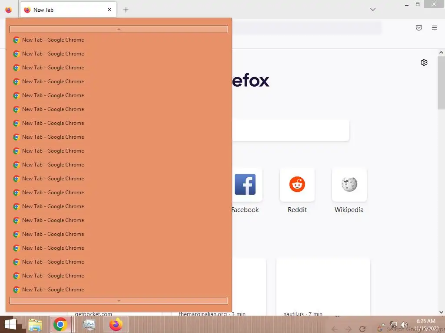
Task: Click the Wikipedia label under its tile
Action: tap(349, 210)
